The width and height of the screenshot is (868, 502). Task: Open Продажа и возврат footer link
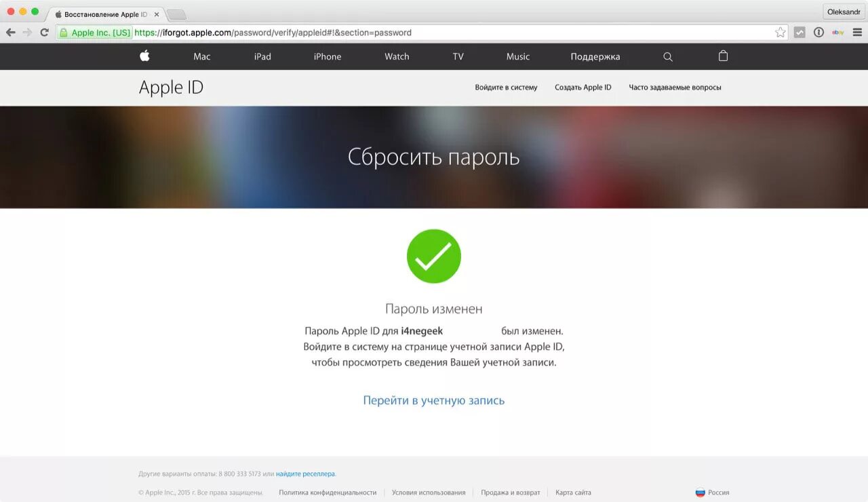(511, 493)
